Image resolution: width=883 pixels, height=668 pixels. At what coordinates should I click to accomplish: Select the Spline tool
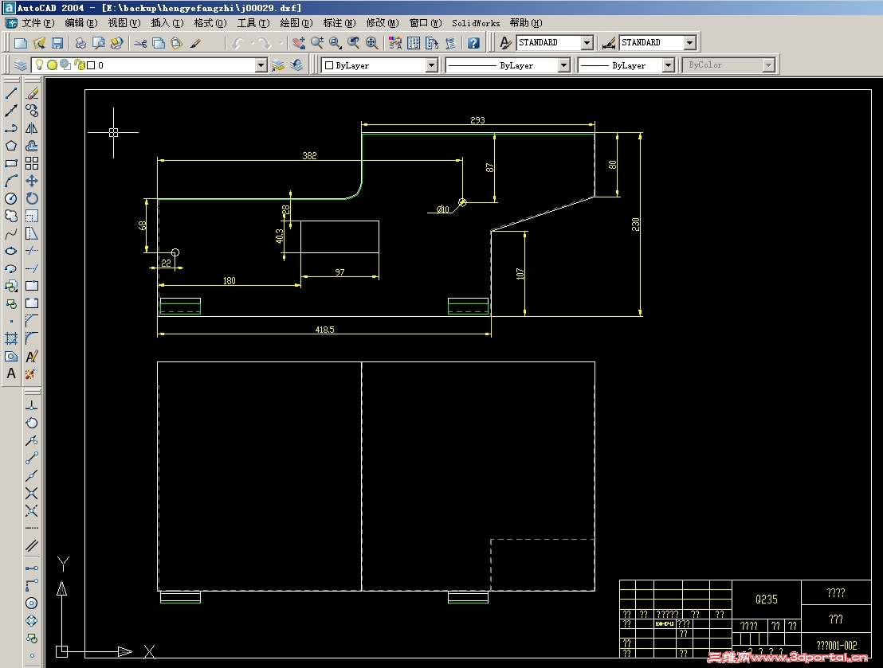click(x=10, y=233)
